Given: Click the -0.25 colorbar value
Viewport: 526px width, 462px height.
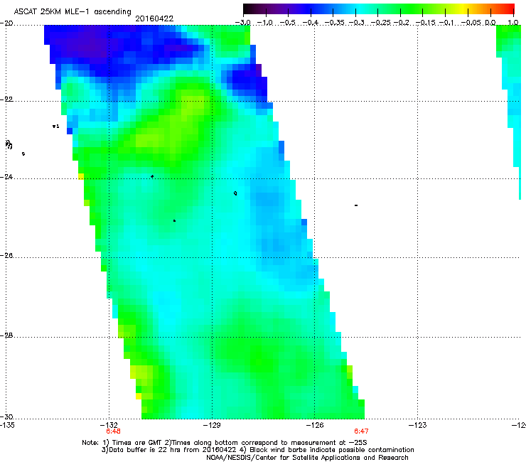Looking at the screenshot, I should (381, 23).
